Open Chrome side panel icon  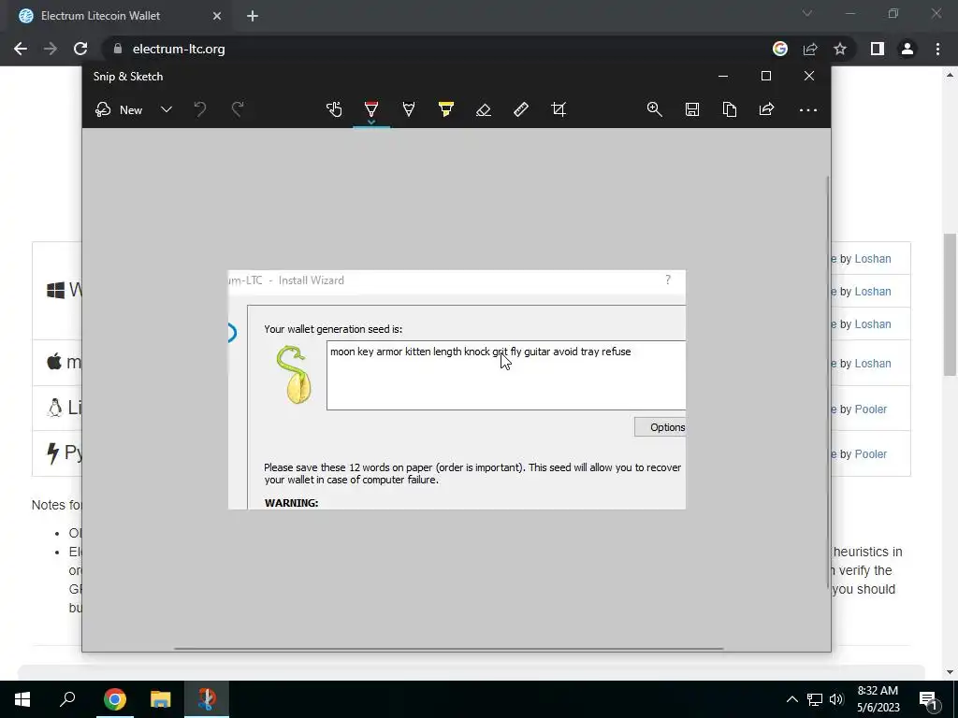878,49
